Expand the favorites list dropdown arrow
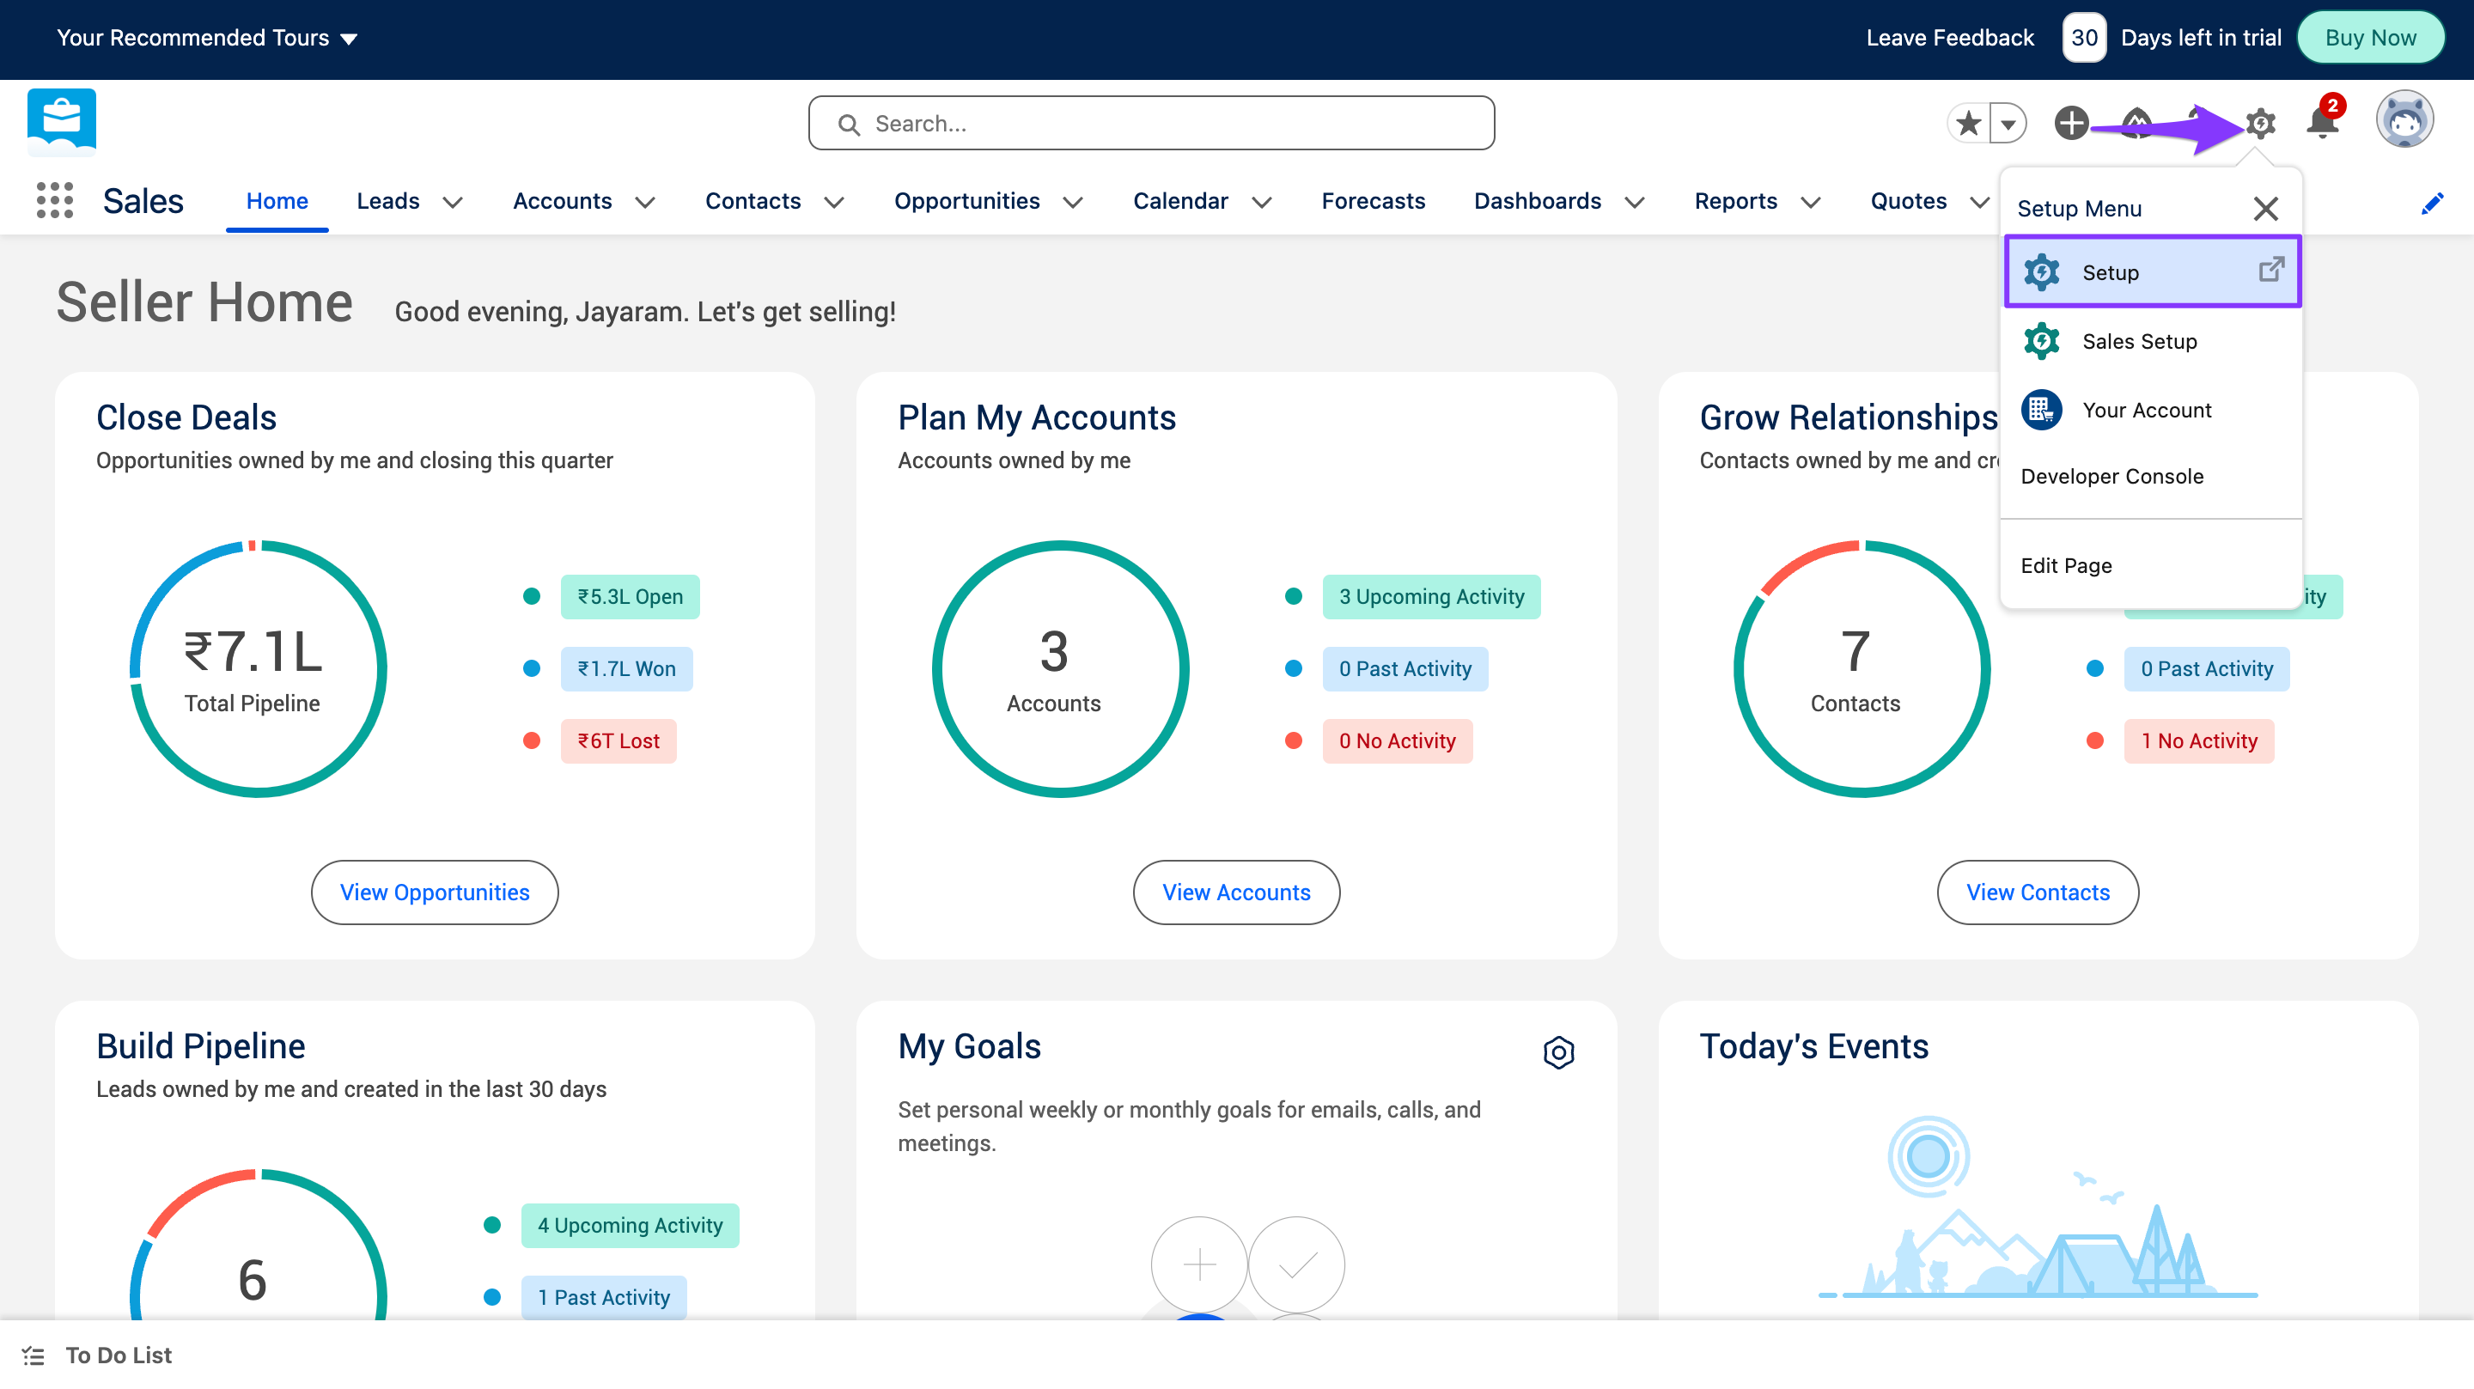 (x=2008, y=123)
